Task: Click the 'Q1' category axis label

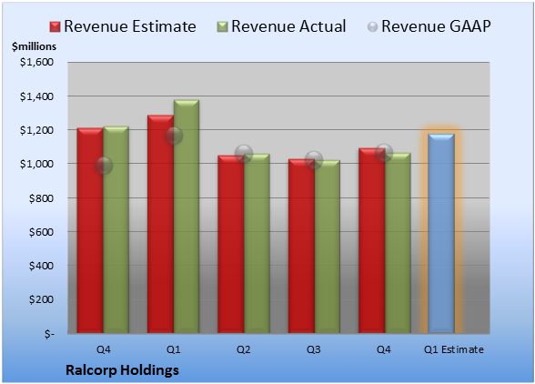Action: pyautogui.click(x=173, y=349)
